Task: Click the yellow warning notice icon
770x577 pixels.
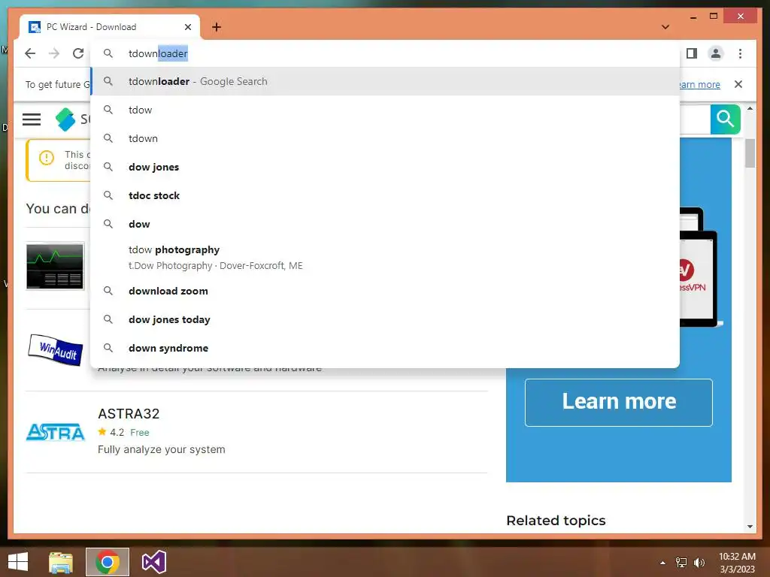Action: [47, 158]
